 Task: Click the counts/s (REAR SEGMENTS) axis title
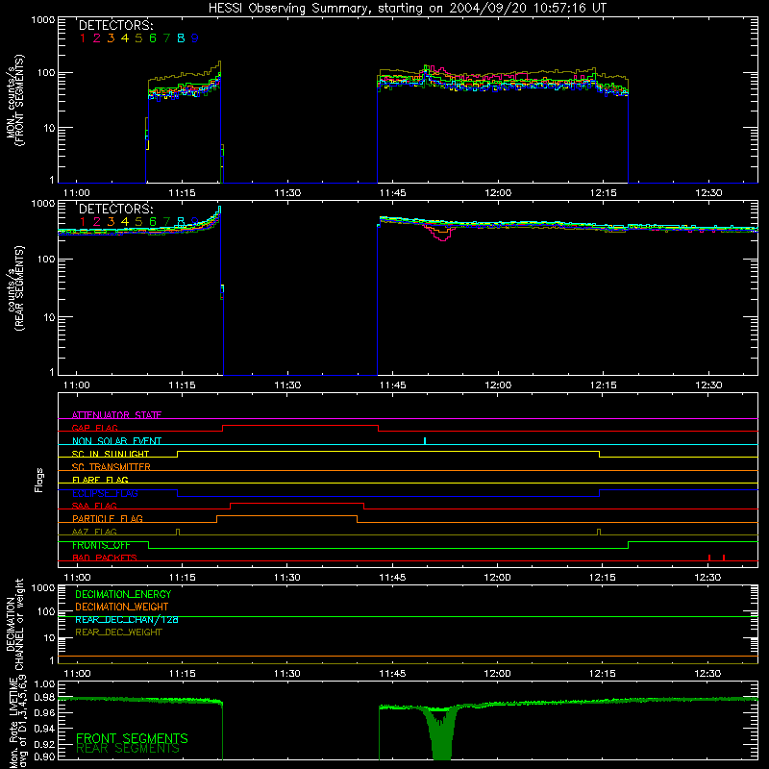pos(15,288)
